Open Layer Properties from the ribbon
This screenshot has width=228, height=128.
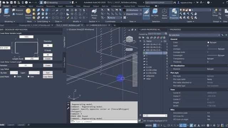(x=174, y=14)
